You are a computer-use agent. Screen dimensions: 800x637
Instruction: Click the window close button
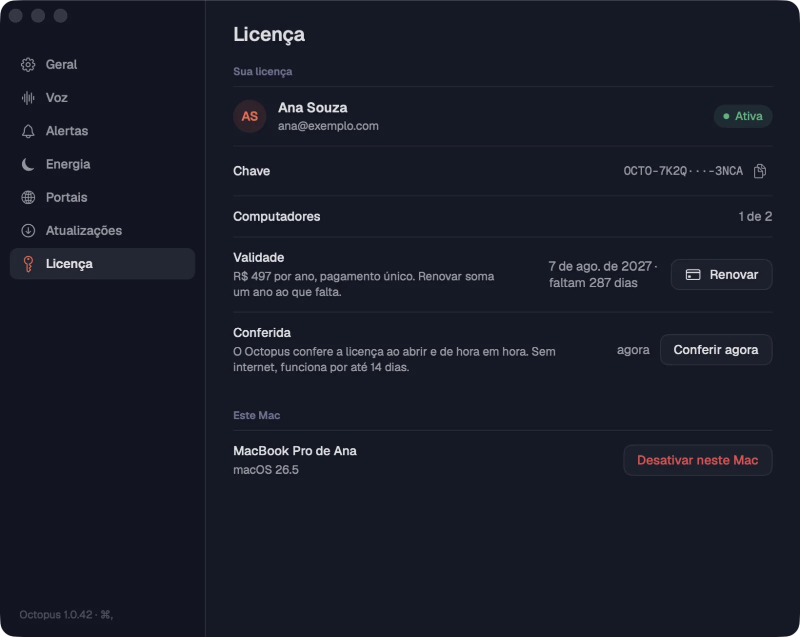pyautogui.click(x=16, y=16)
